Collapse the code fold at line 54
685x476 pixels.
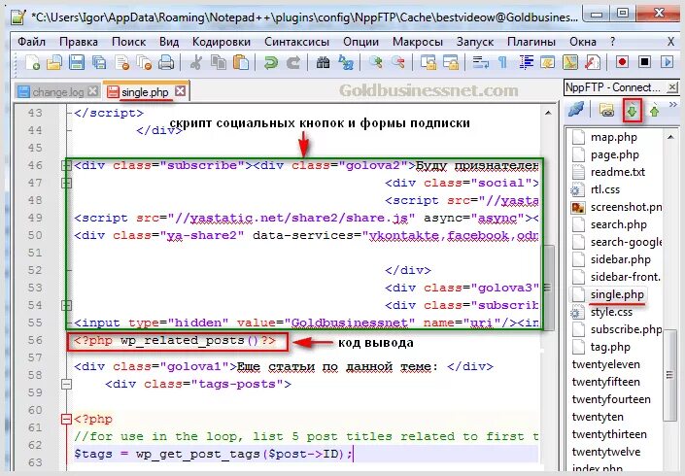[66, 305]
